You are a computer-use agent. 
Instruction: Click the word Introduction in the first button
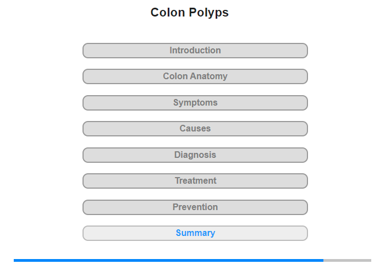(x=195, y=51)
